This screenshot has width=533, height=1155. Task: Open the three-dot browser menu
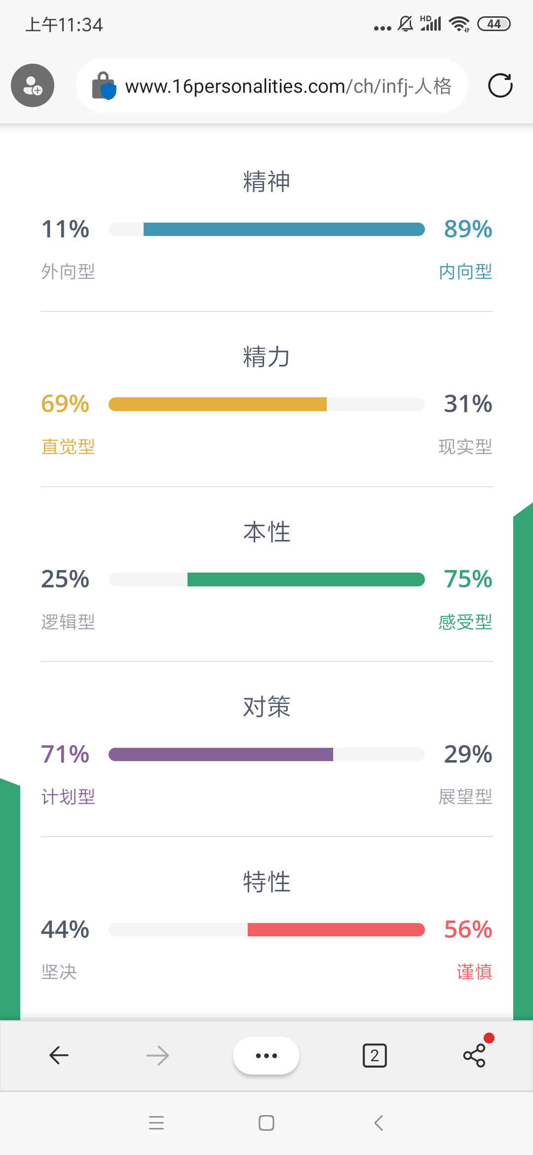tap(266, 1055)
